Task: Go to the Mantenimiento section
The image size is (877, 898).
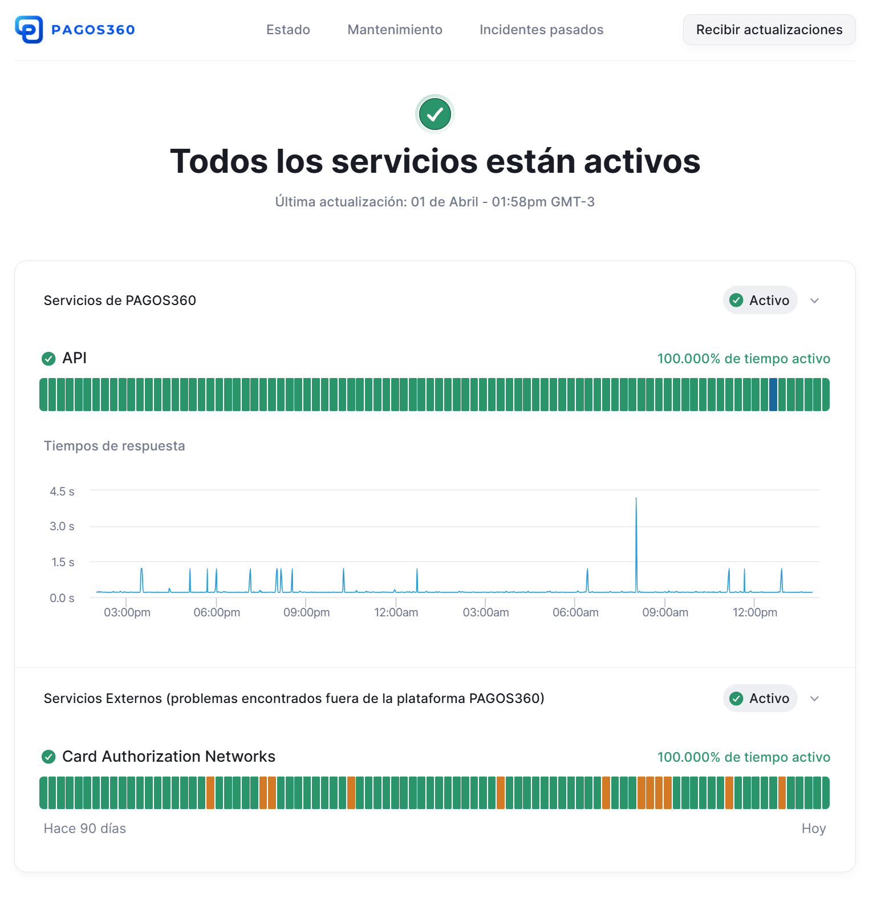Action: (x=395, y=30)
